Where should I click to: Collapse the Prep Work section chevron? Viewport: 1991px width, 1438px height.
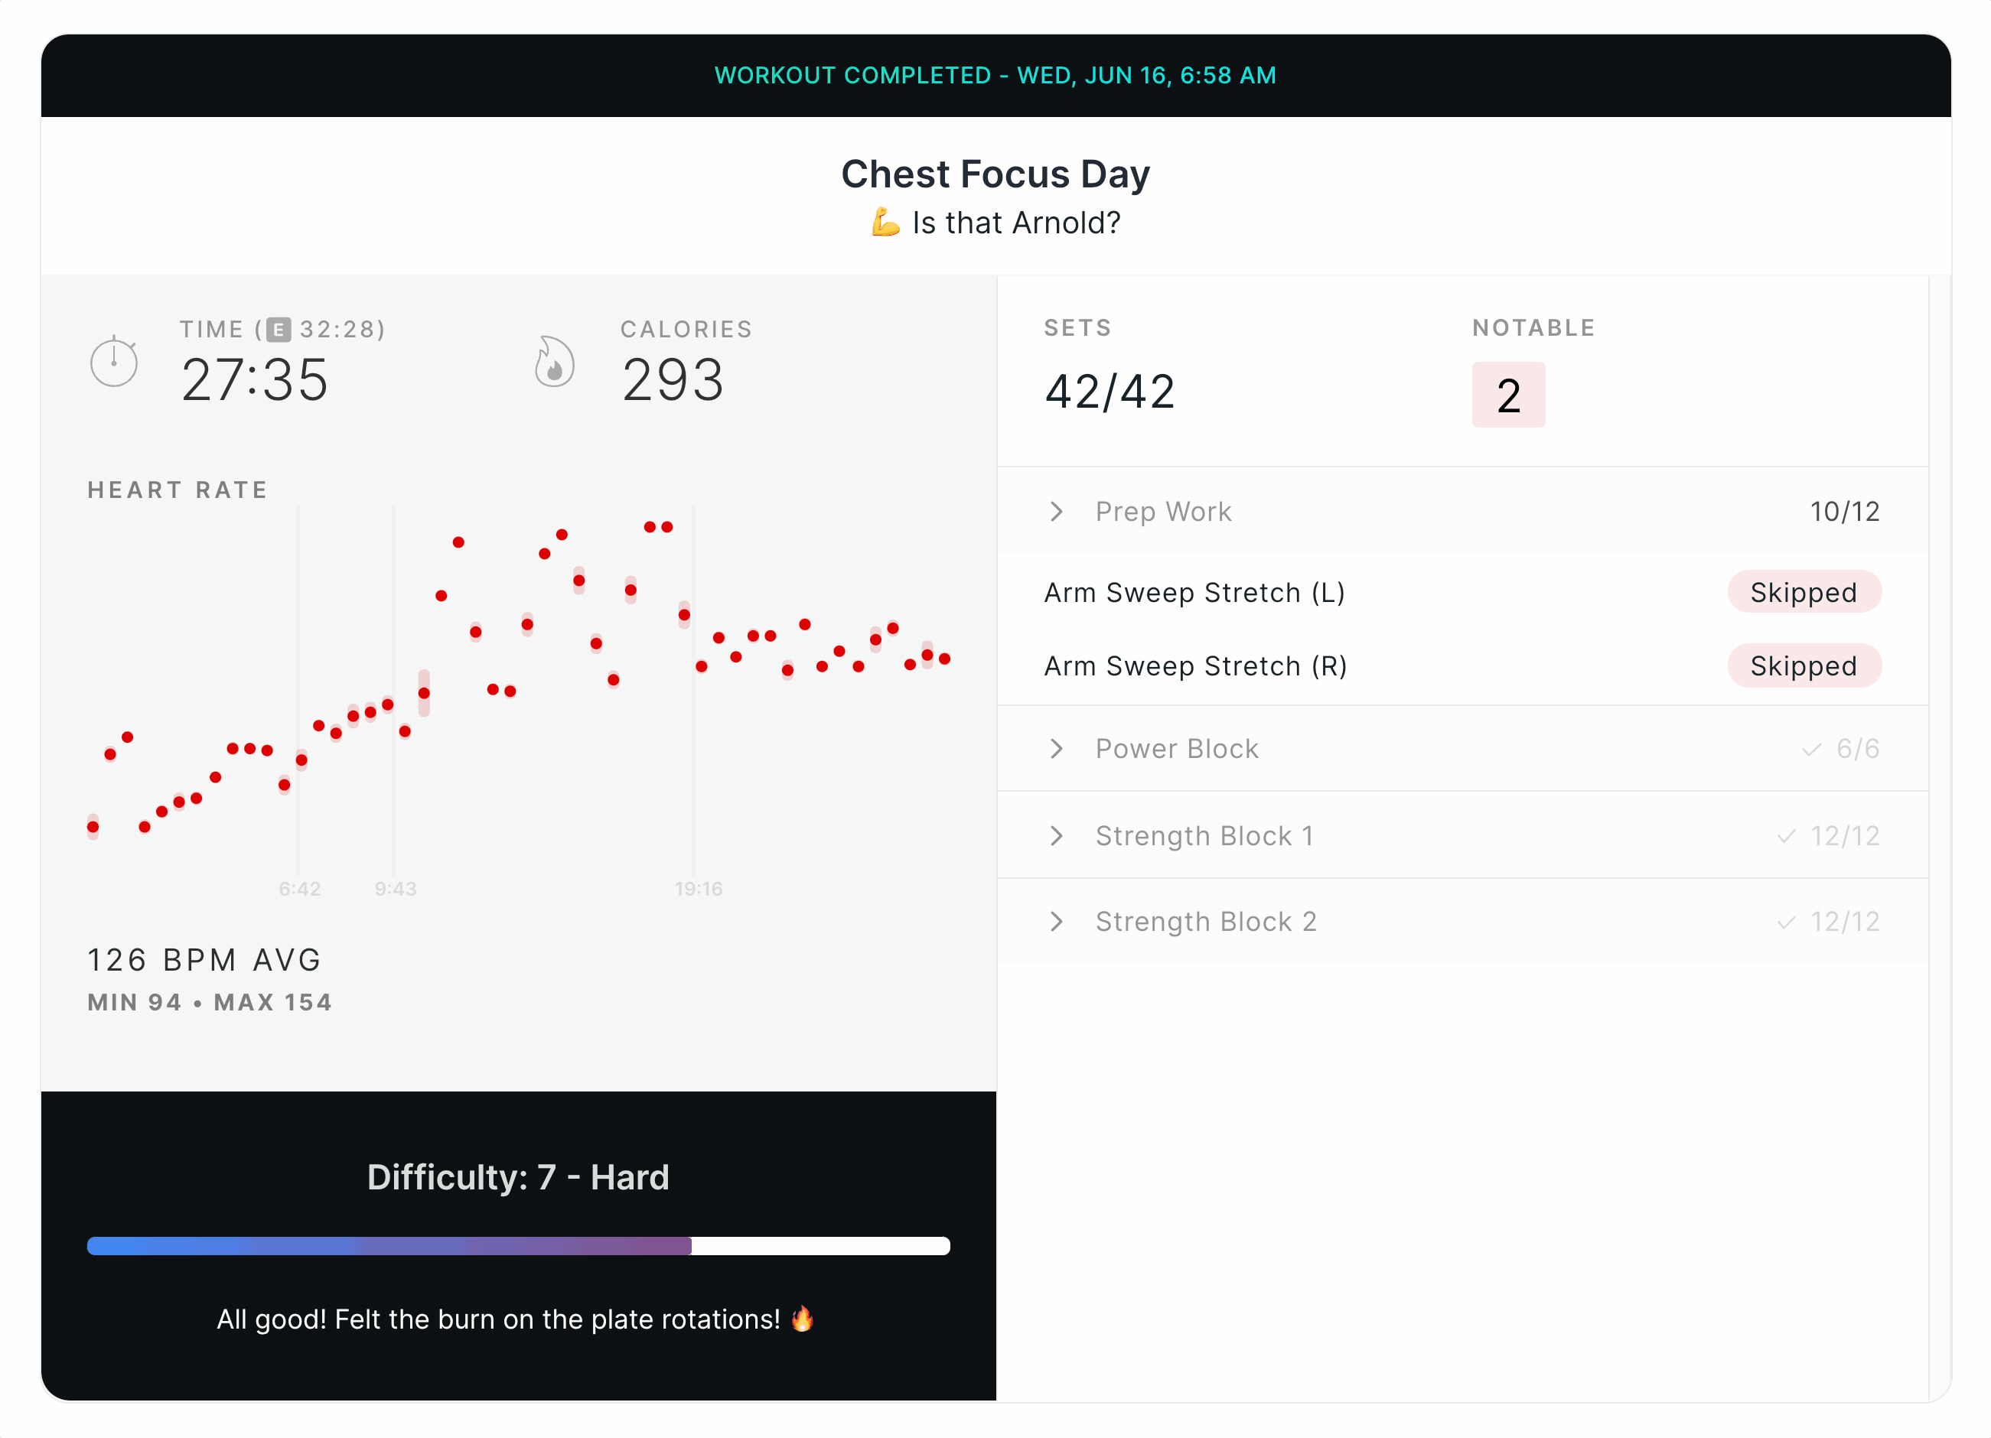point(1057,512)
